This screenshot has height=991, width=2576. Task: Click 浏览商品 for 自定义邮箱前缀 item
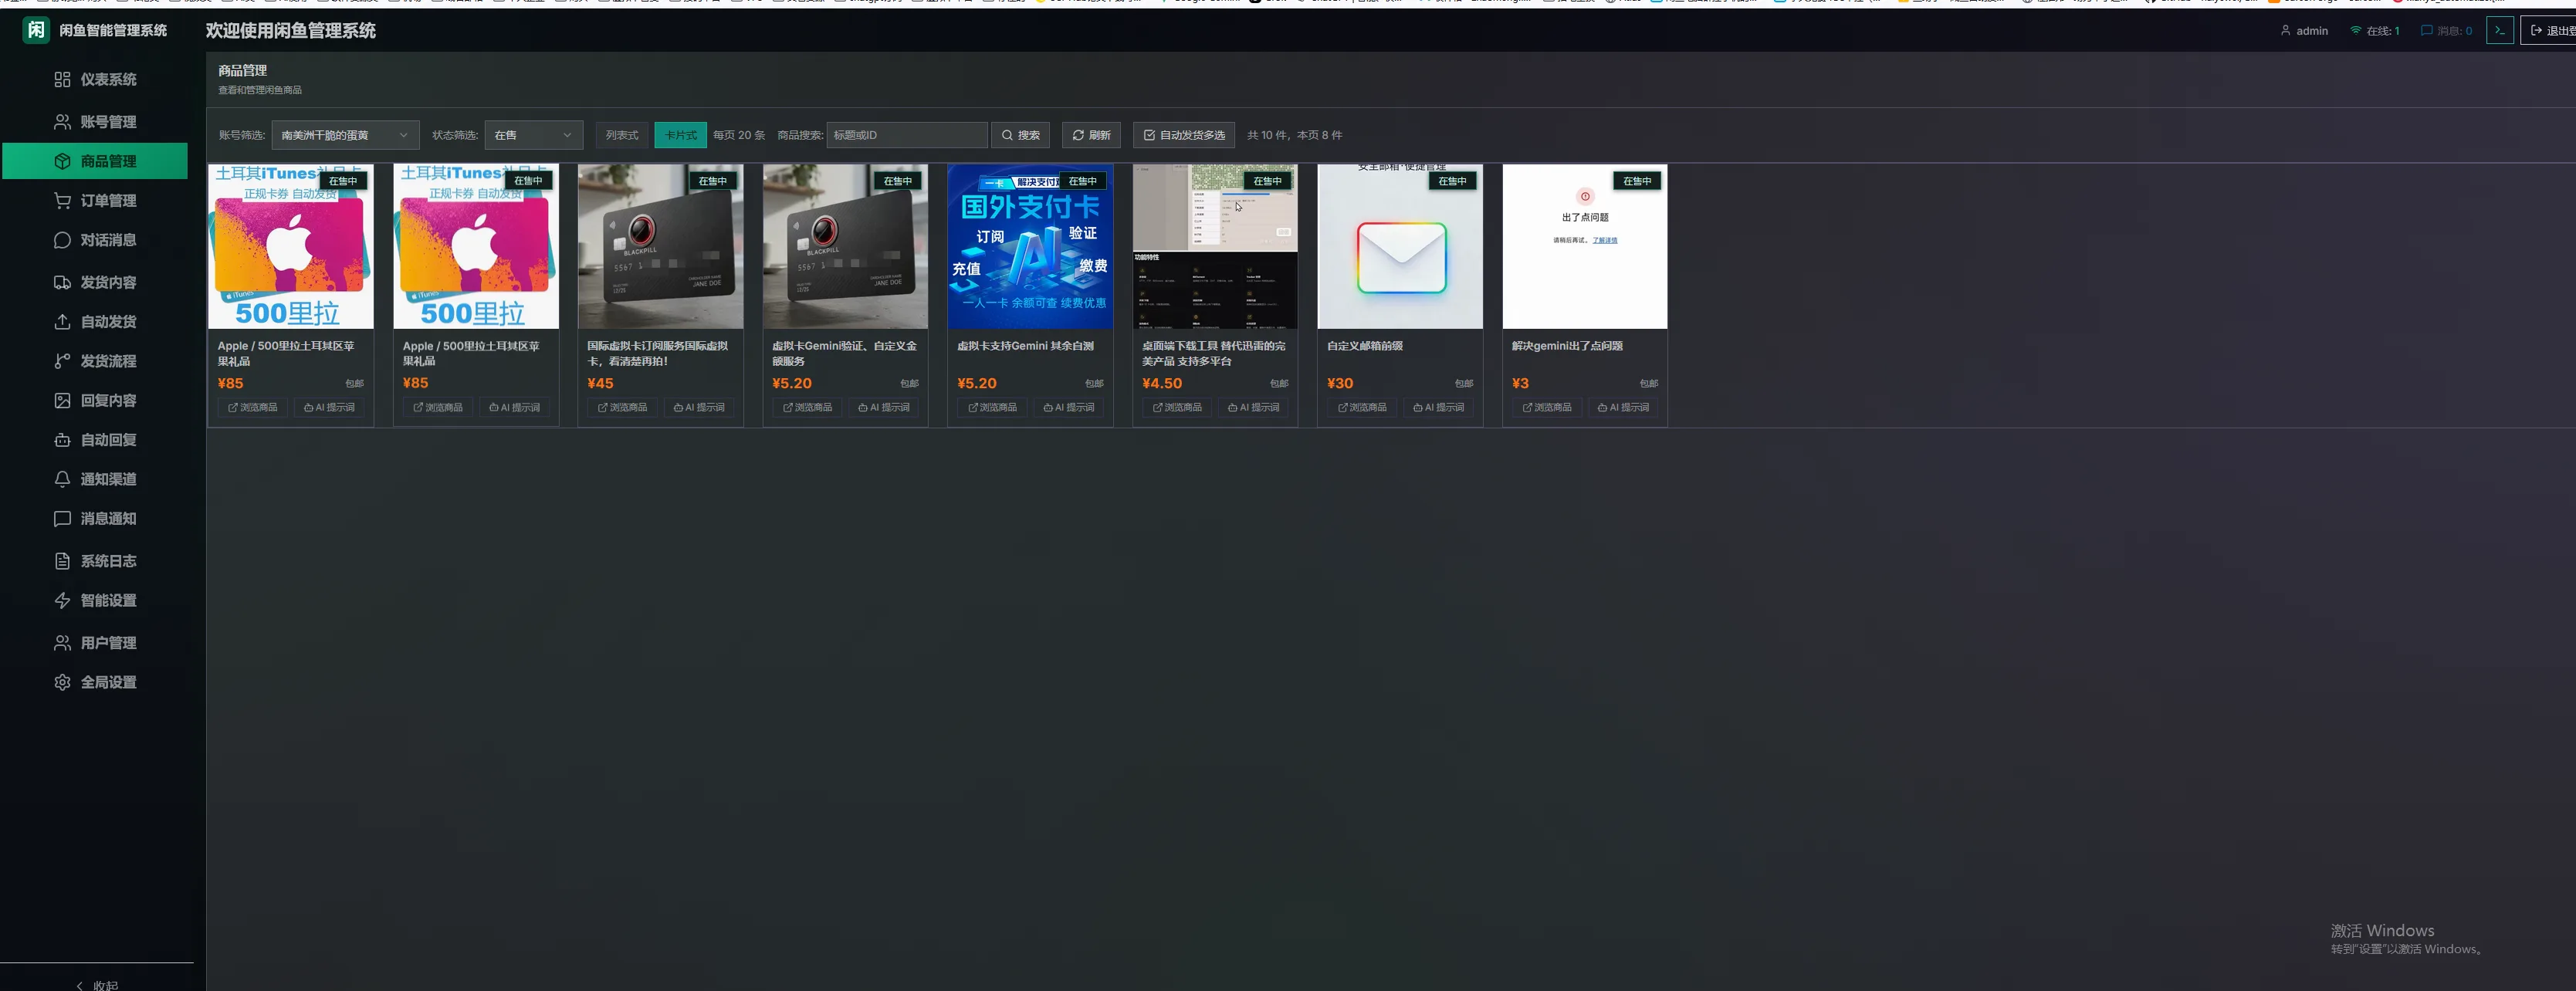1362,408
